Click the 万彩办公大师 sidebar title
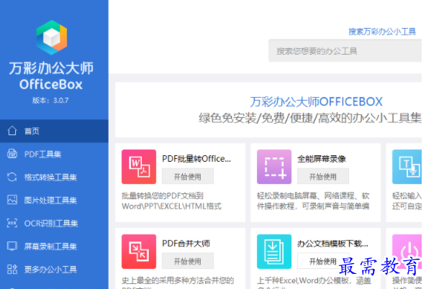This screenshot has width=426, height=289. pyautogui.click(x=51, y=68)
